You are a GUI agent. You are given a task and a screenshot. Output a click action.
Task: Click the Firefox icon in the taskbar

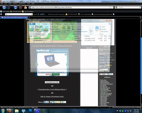(x=10, y=111)
